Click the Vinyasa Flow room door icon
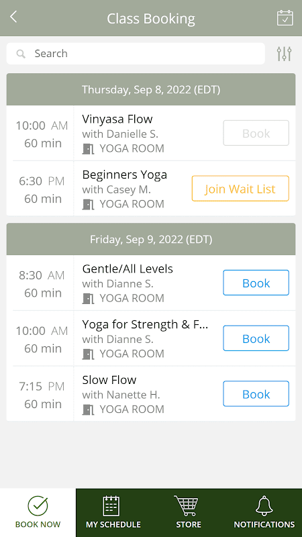 click(88, 149)
